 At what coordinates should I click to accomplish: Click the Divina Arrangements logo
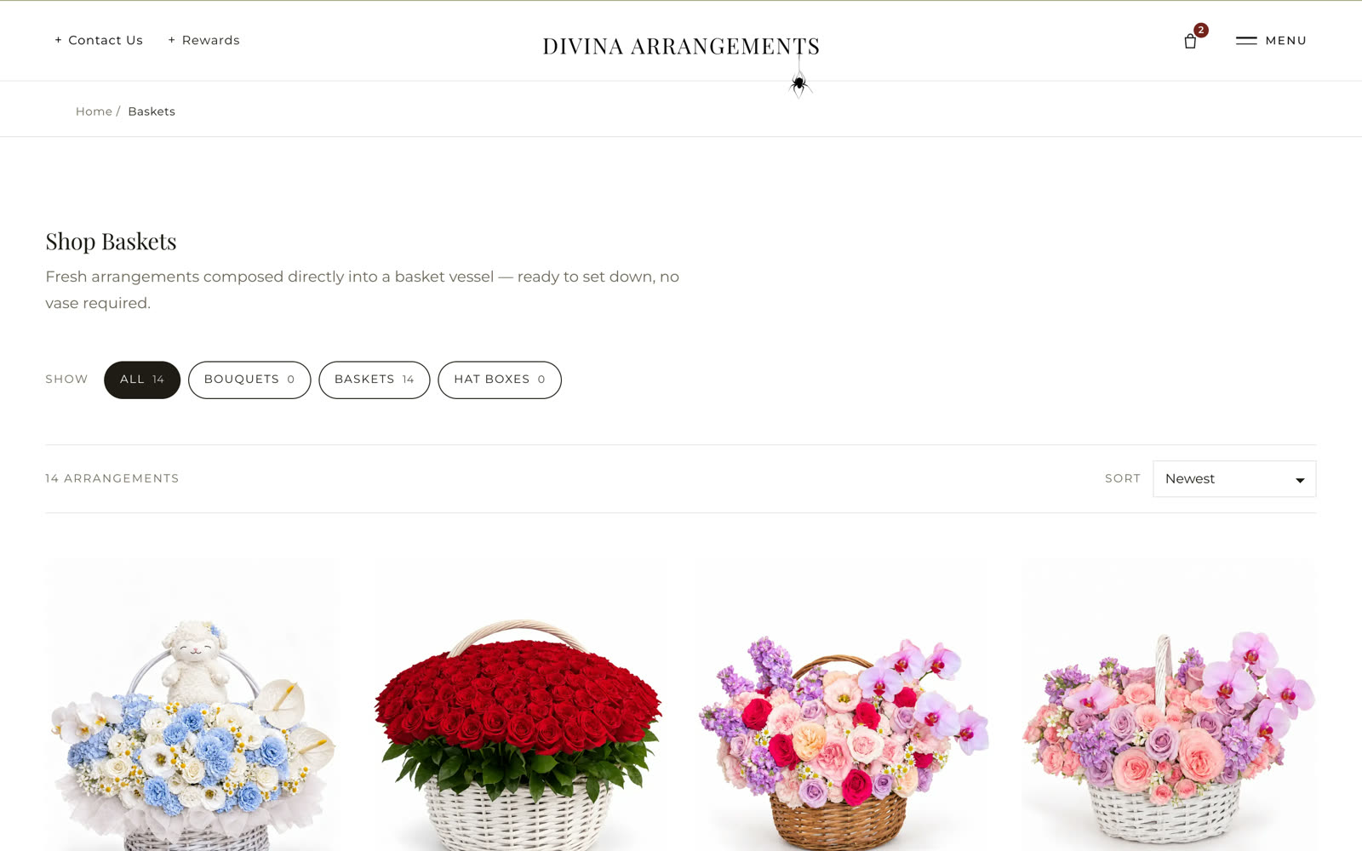tap(681, 46)
